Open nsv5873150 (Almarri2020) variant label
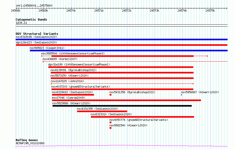The height and width of the screenshot is (149, 235). point(69,76)
